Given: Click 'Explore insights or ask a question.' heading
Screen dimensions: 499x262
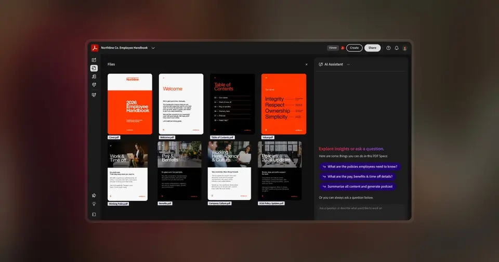Looking at the screenshot, I should [351, 149].
